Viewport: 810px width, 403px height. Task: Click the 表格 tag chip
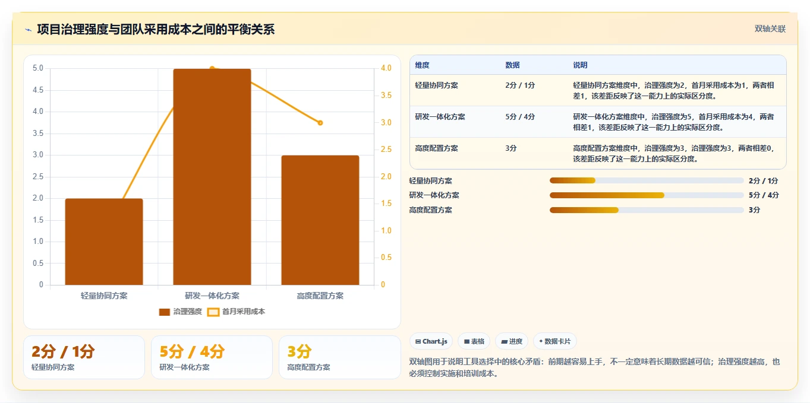tap(474, 341)
